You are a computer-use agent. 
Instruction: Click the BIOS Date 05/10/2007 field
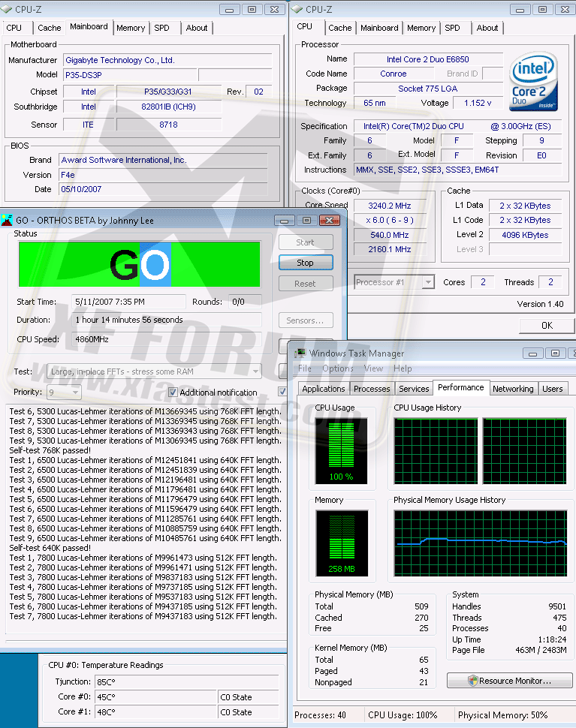[x=164, y=189]
